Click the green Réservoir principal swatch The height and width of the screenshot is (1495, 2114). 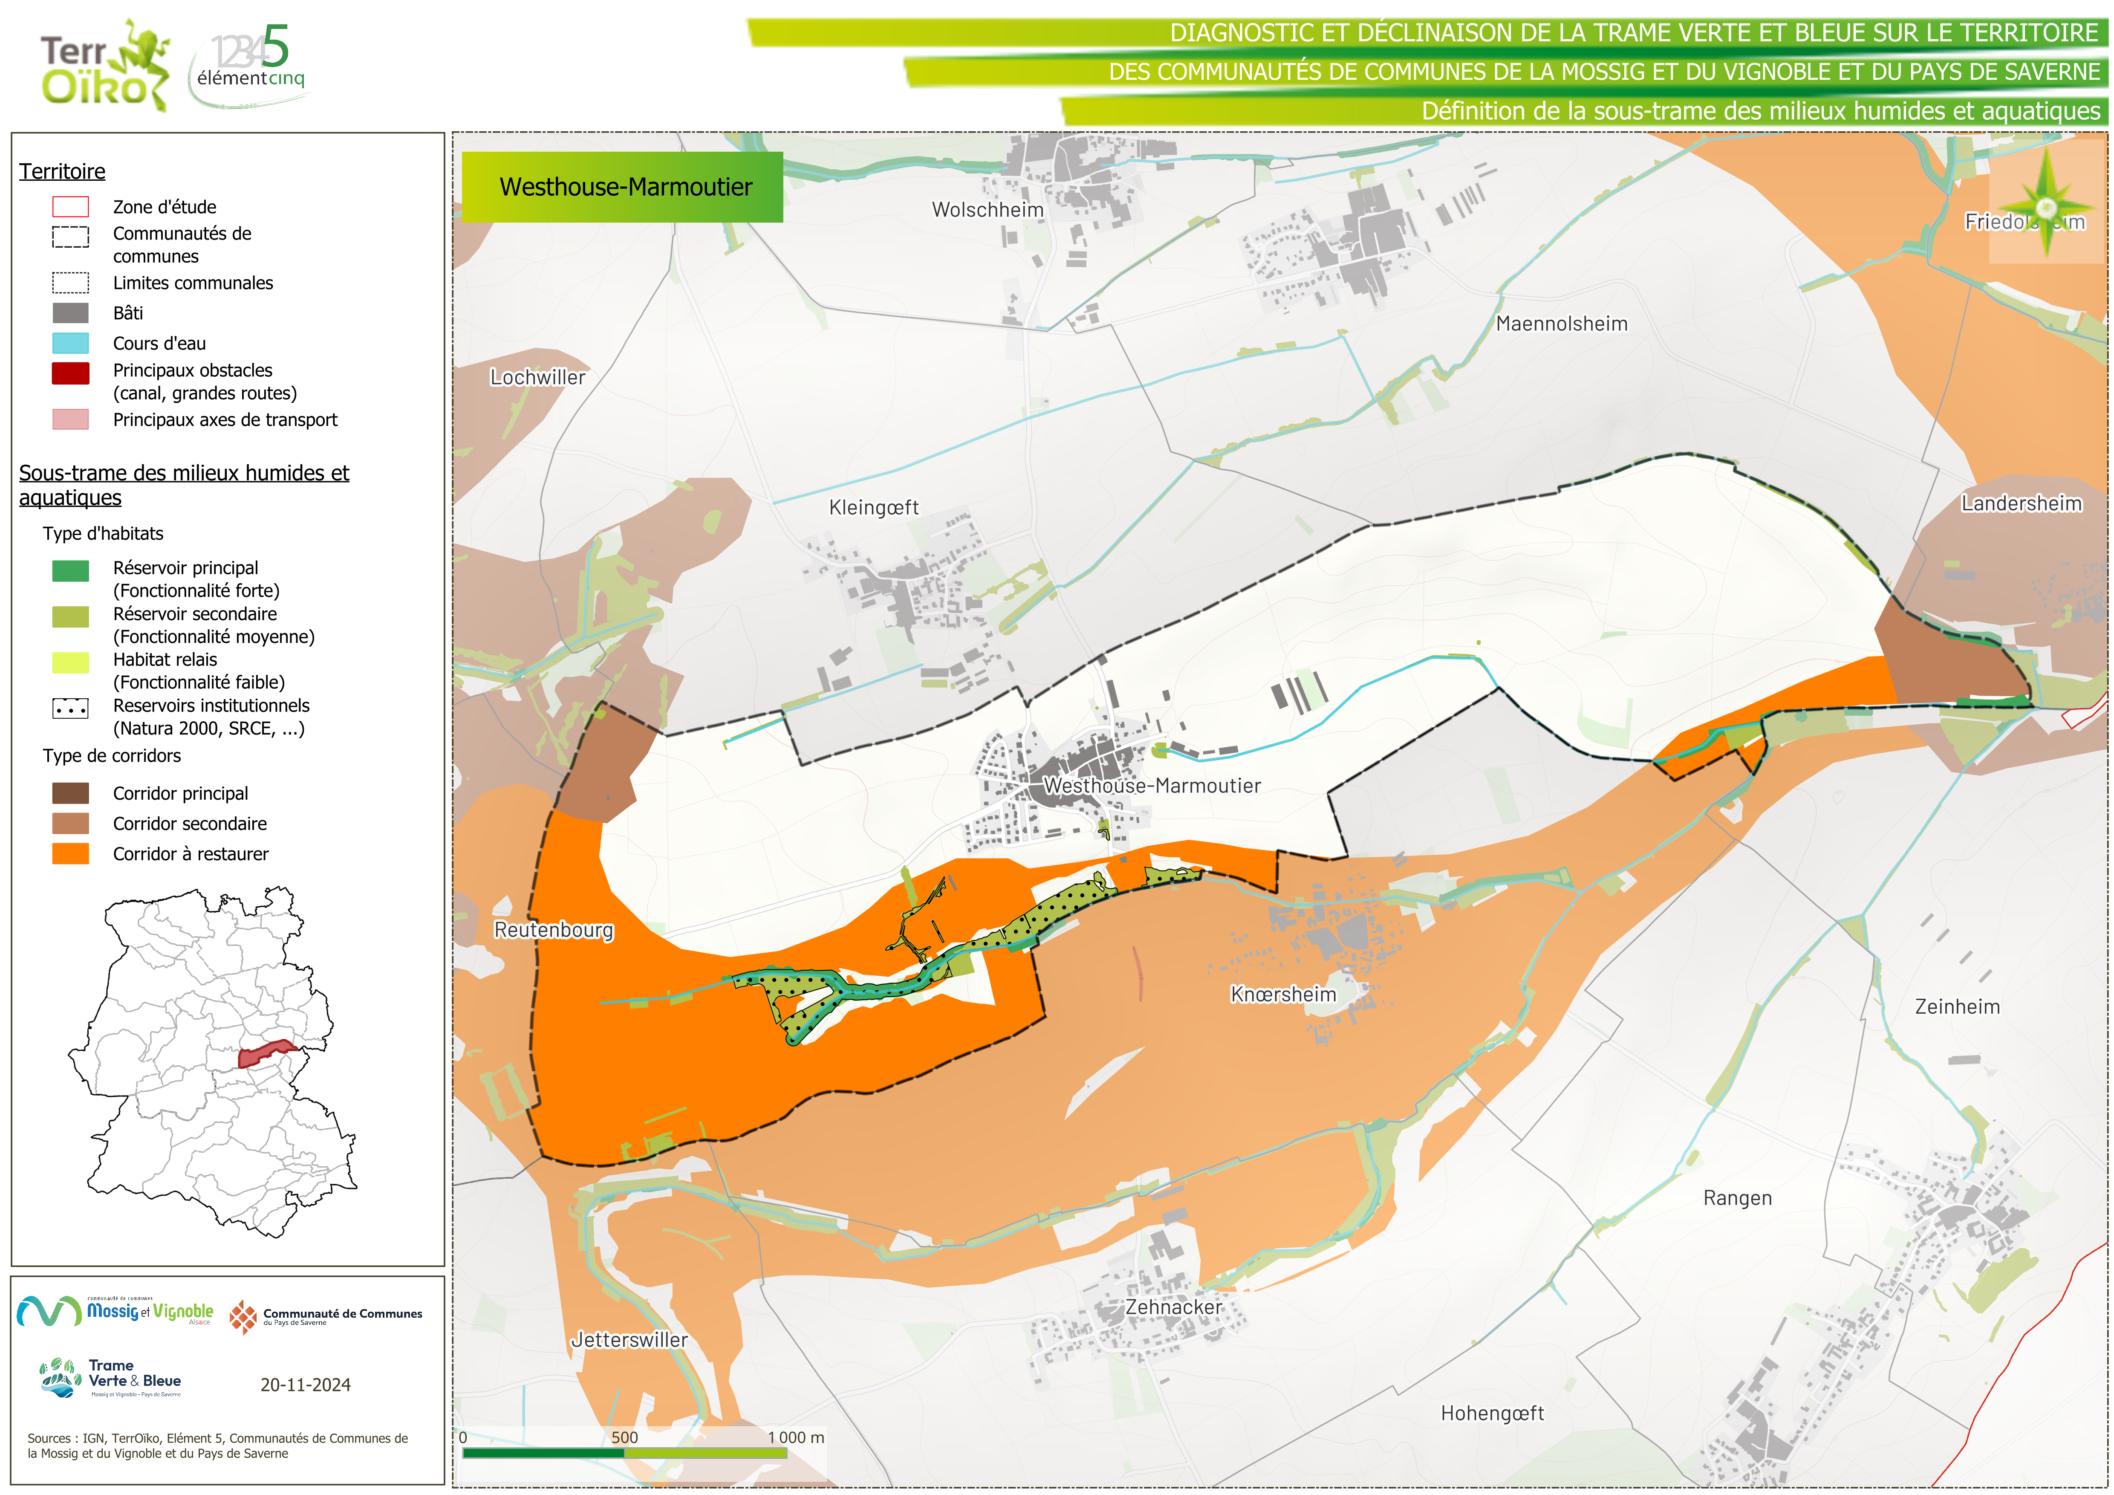coord(71,570)
